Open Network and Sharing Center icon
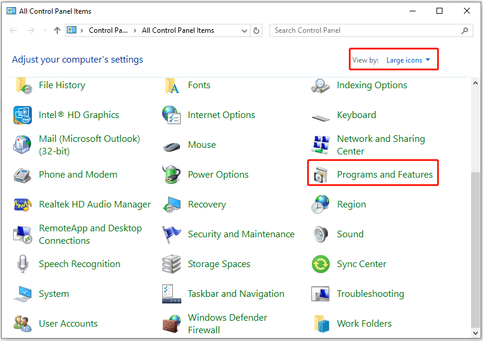Image resolution: width=483 pixels, height=341 pixels. [320, 145]
